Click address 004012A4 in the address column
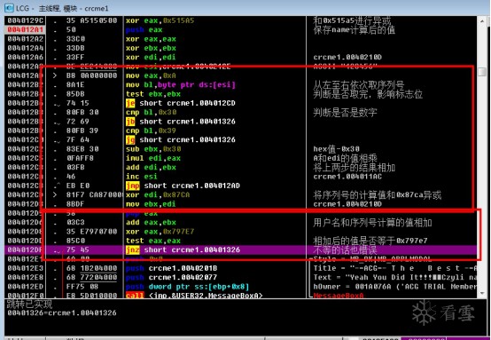491x340 pixels. tap(25, 48)
